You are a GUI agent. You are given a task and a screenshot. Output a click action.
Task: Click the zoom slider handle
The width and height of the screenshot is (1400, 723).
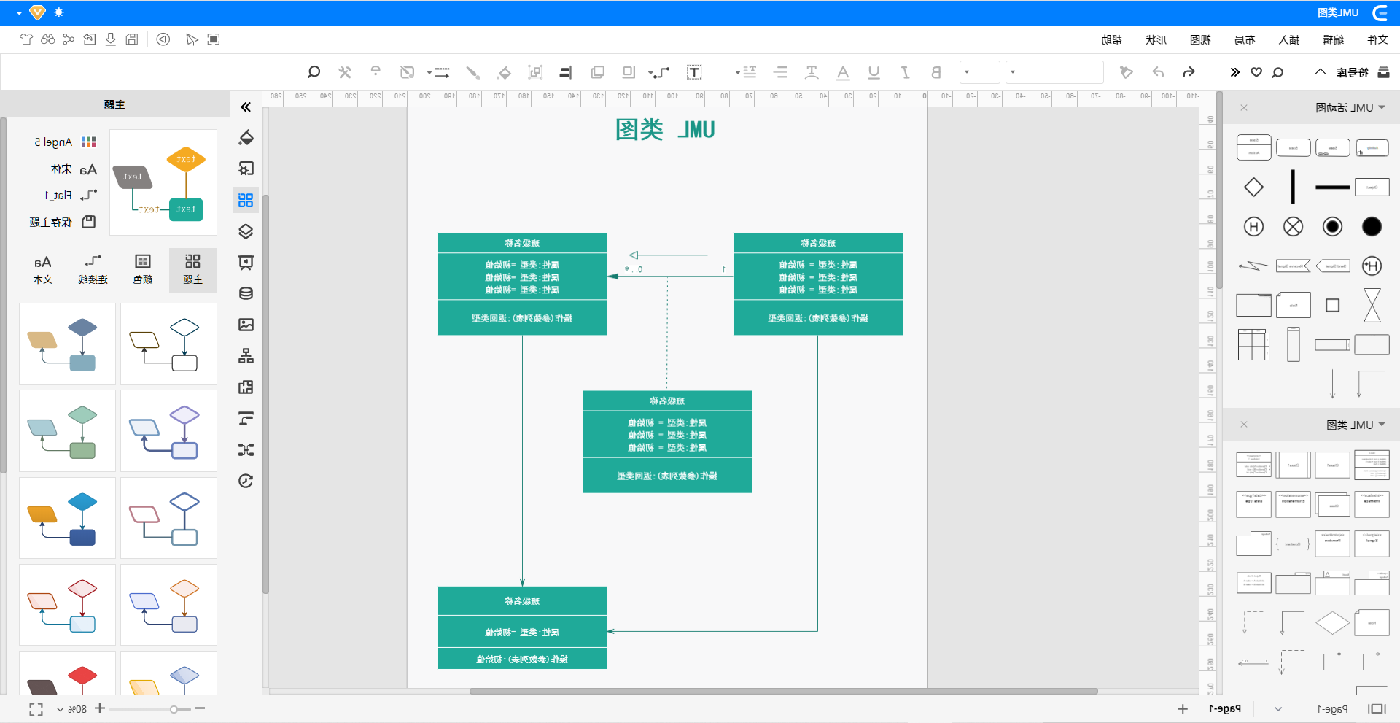[x=174, y=708]
